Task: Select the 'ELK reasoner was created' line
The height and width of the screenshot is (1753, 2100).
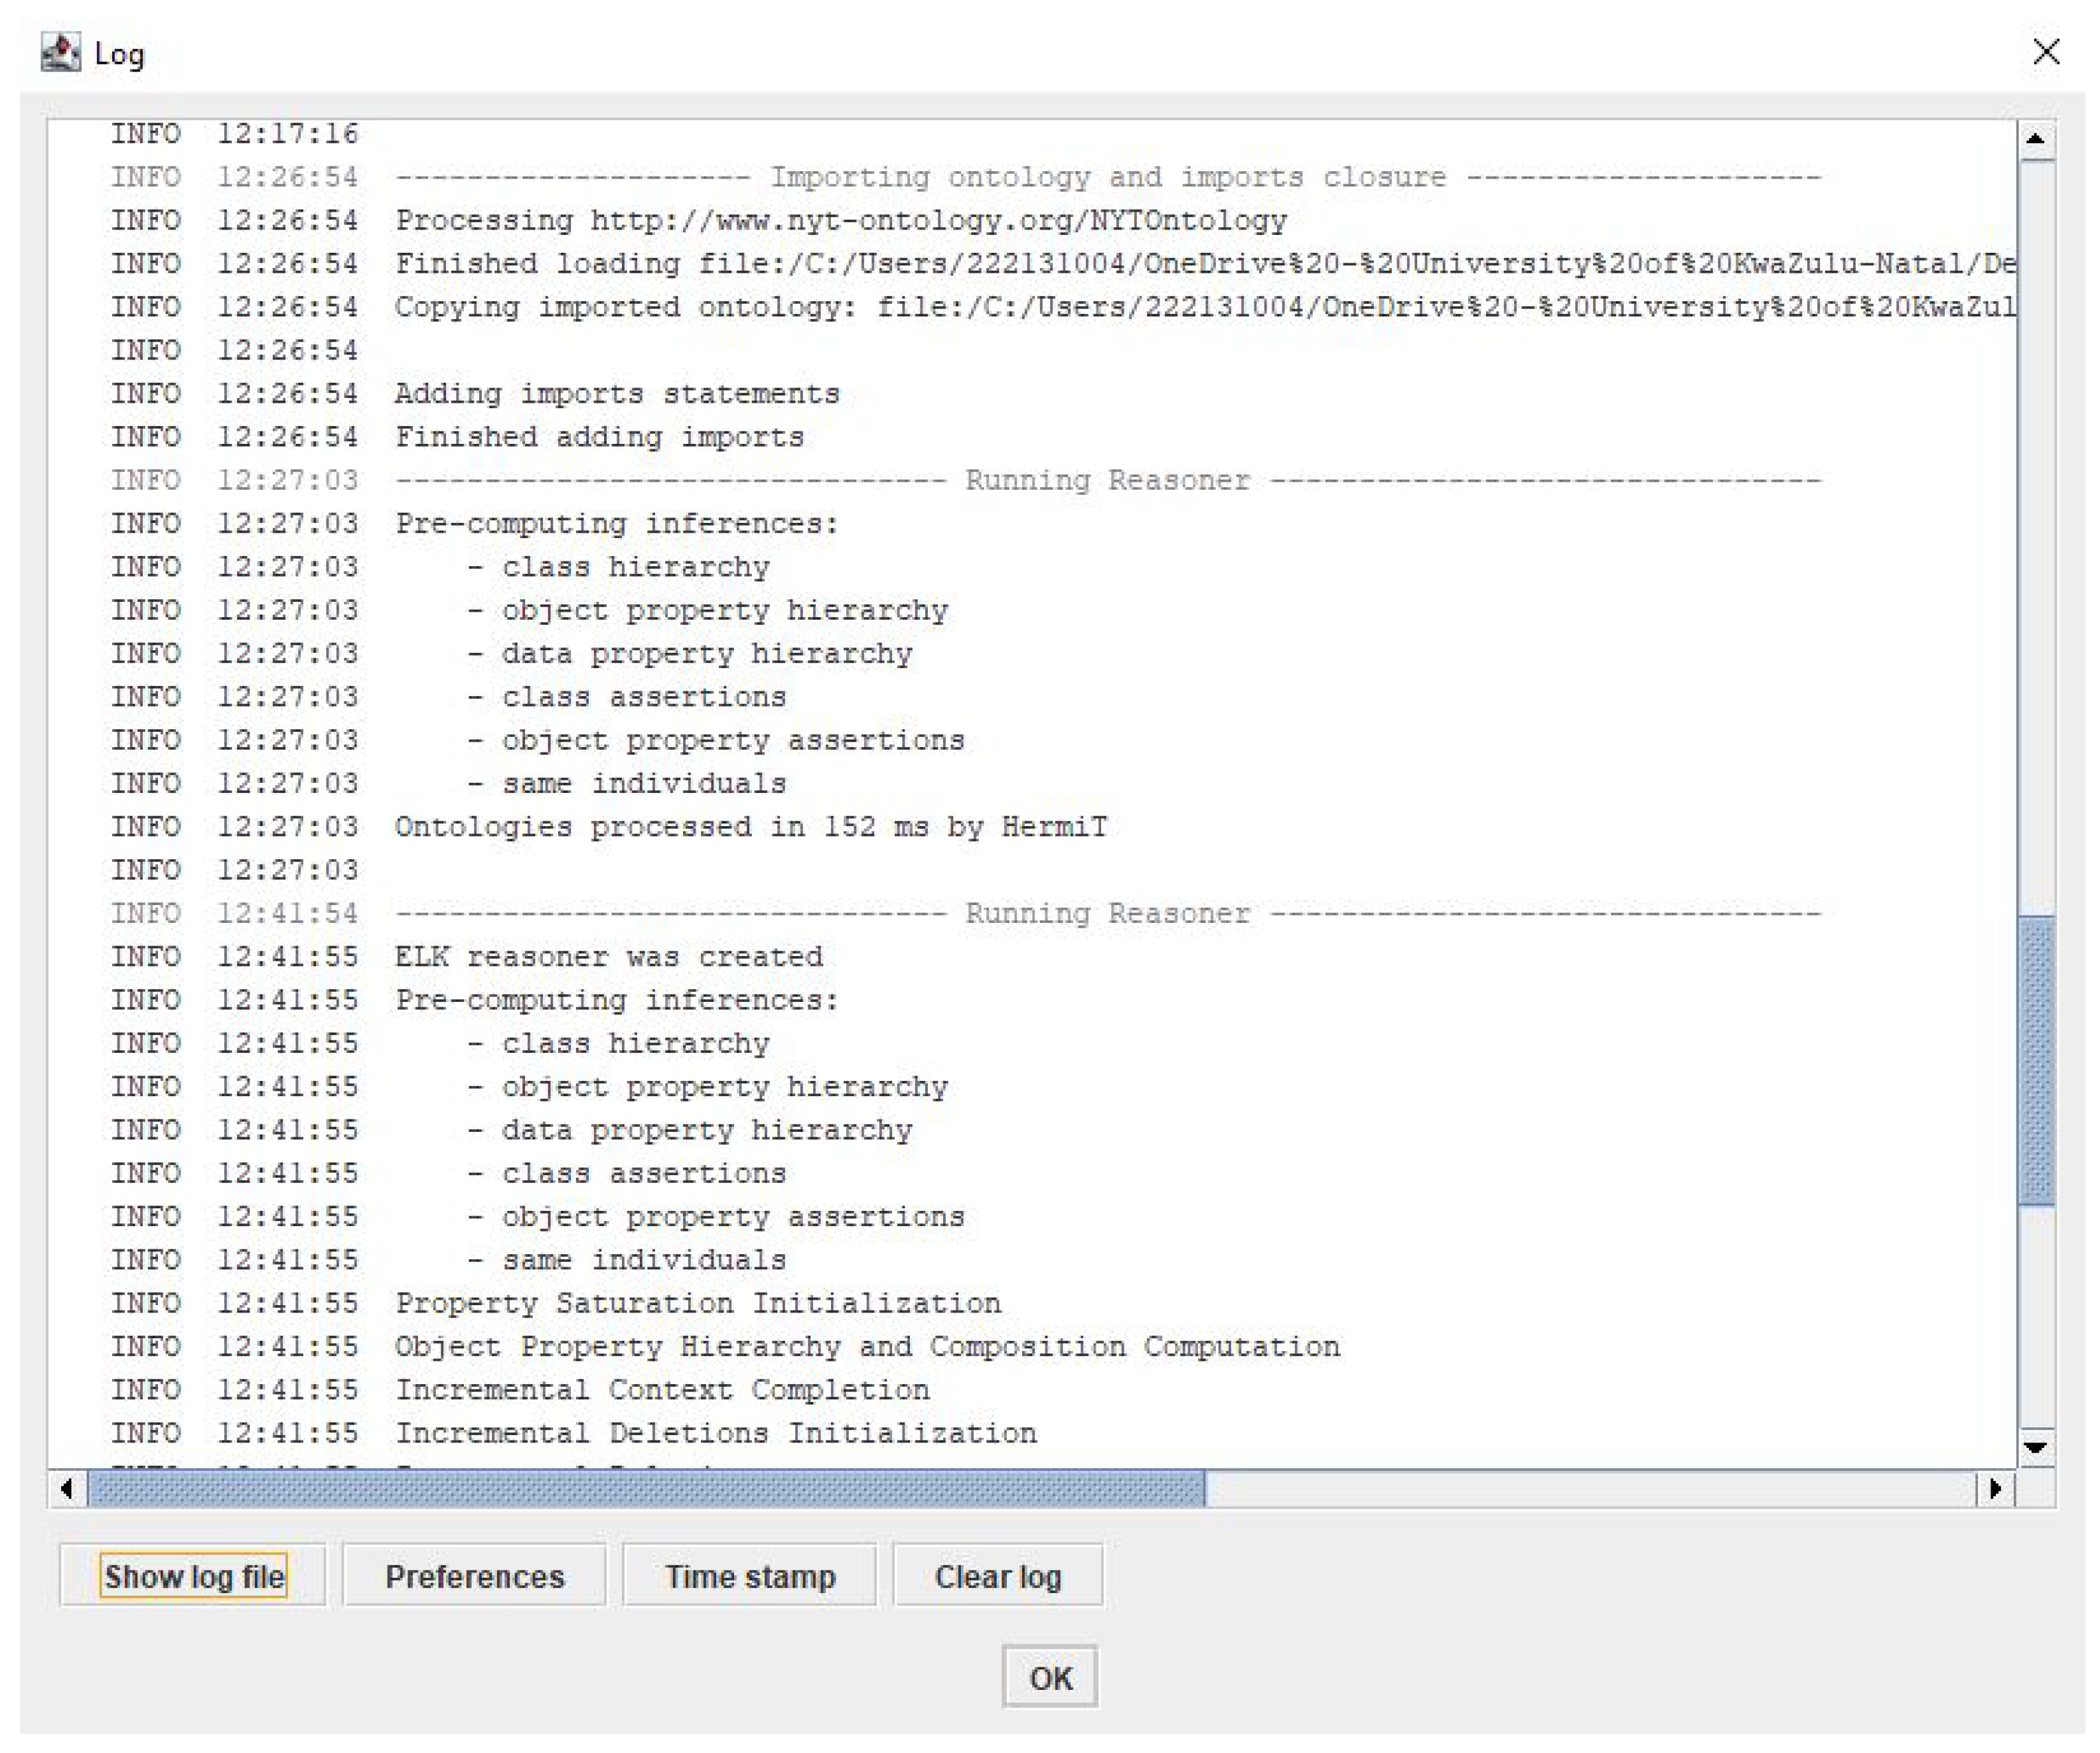Action: click(608, 957)
